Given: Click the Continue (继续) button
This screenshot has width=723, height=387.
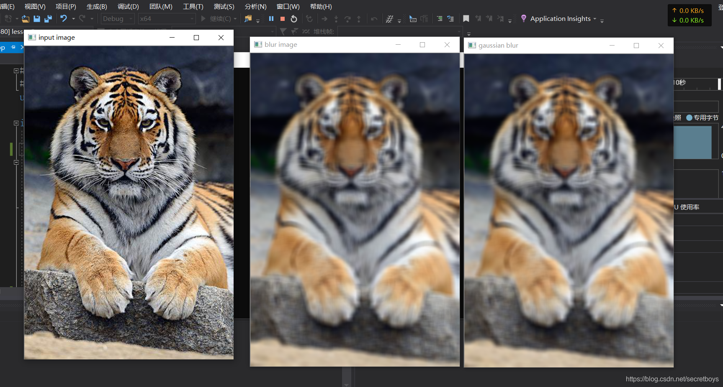Looking at the screenshot, I should click(216, 19).
